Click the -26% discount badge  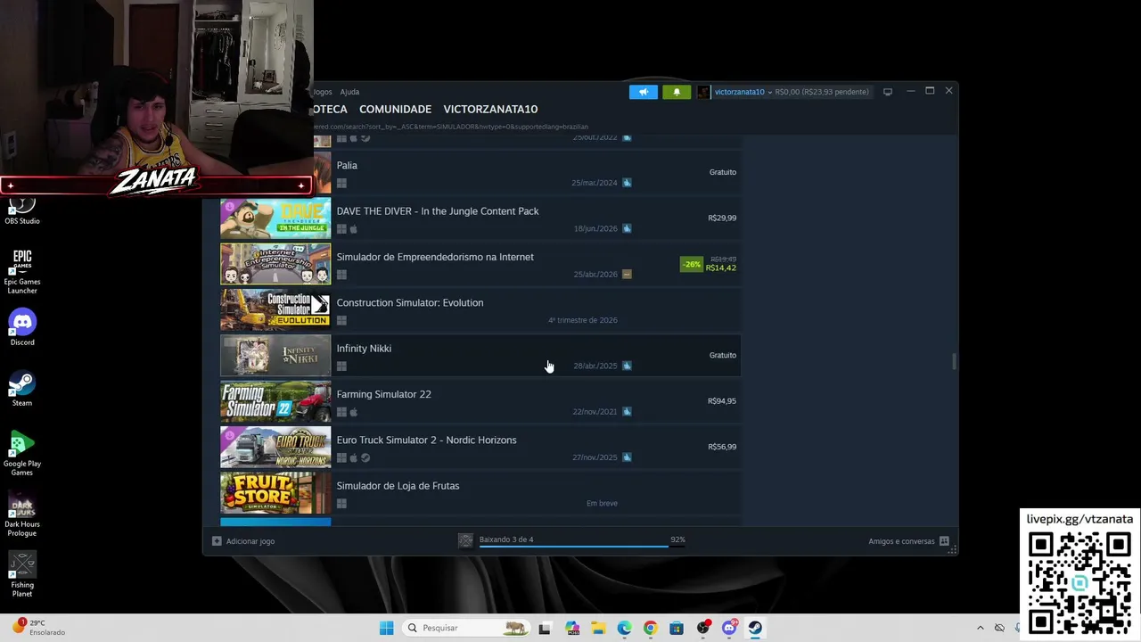(692, 264)
